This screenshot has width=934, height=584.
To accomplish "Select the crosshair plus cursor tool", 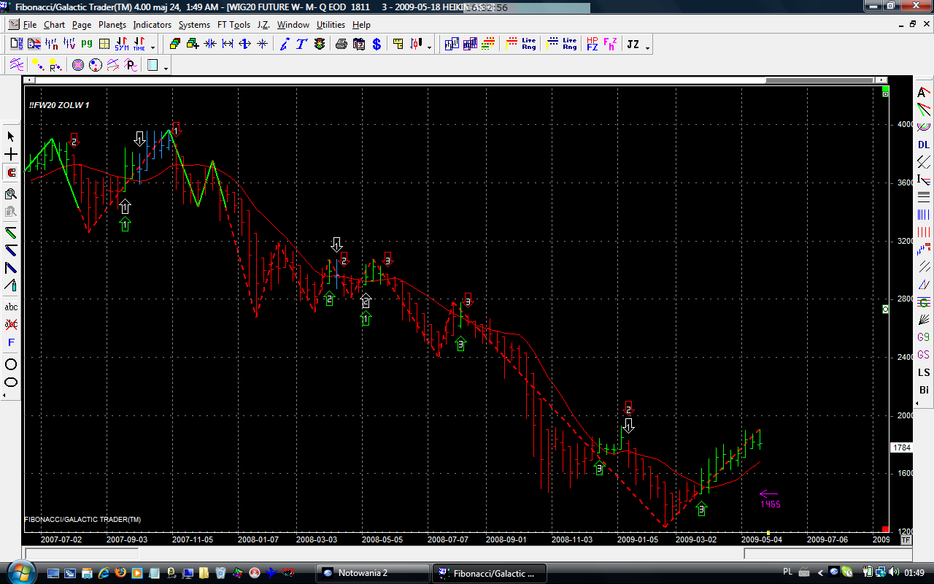I will (11, 155).
